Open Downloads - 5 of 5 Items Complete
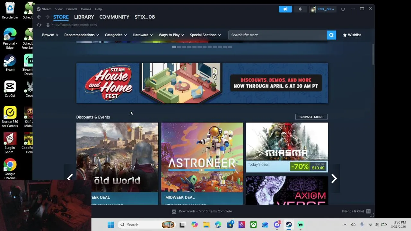The height and width of the screenshot is (231, 411). (205, 211)
